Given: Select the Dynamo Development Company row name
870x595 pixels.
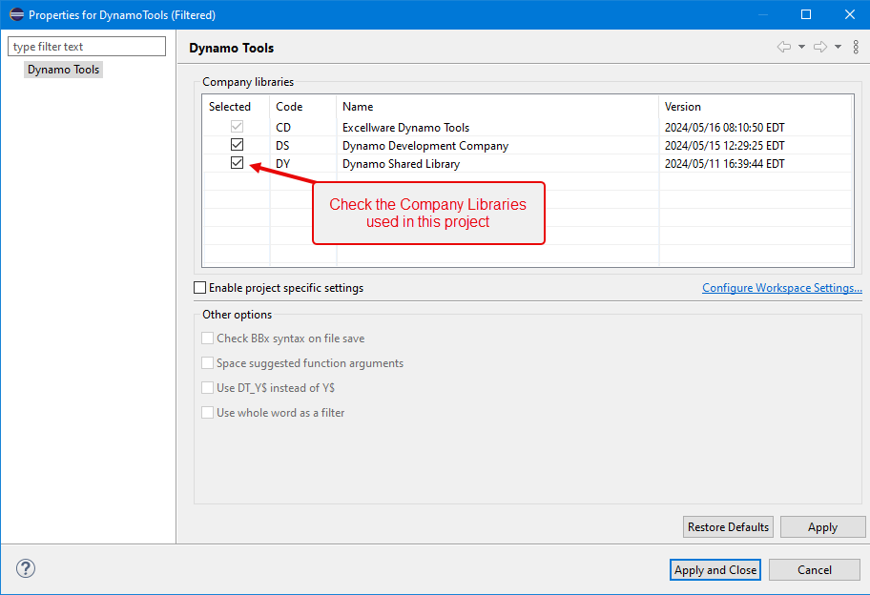Looking at the screenshot, I should (425, 146).
